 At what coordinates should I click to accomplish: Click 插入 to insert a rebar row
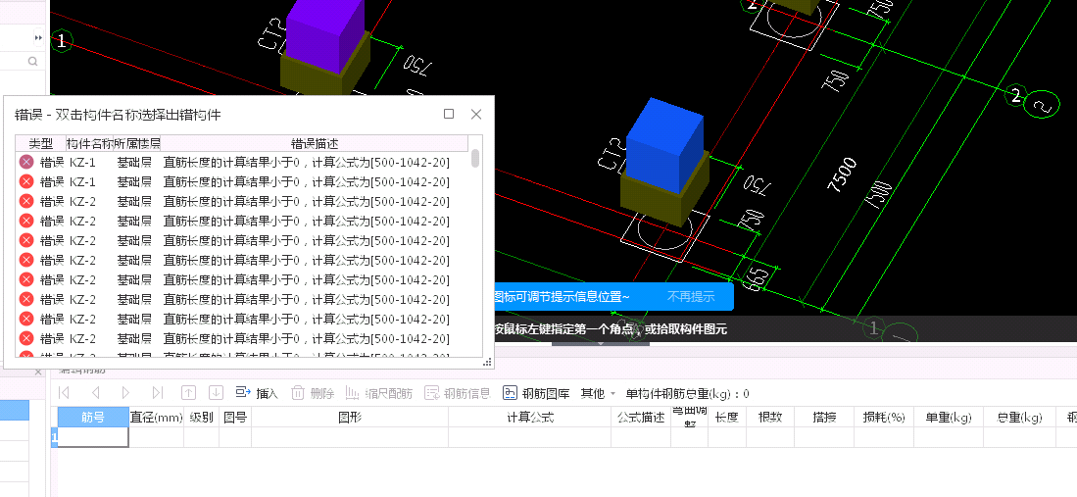(x=256, y=393)
